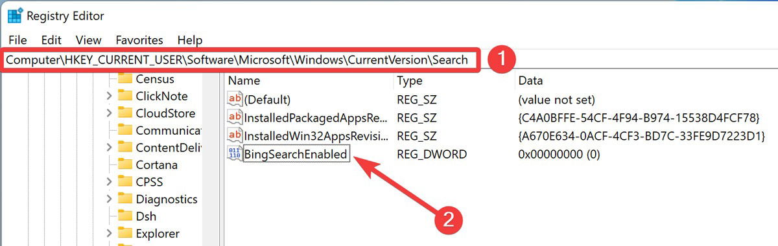
Task: Sort values by the Type column header
Action: [410, 81]
